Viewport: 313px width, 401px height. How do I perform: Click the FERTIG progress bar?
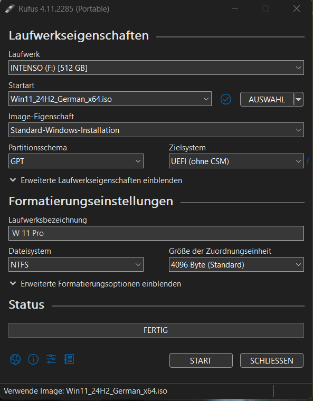(x=156, y=330)
